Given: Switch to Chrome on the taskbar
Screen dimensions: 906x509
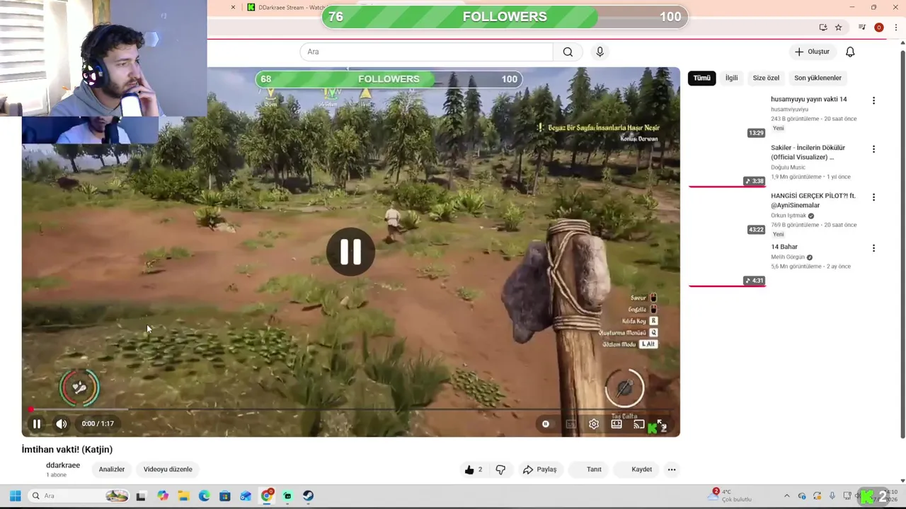Looking at the screenshot, I should coord(267,496).
